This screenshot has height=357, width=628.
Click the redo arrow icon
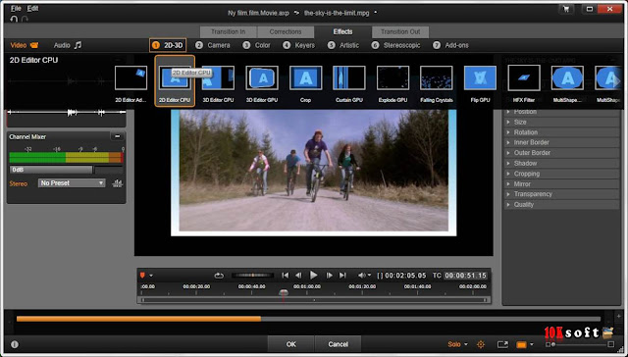pos(25,20)
